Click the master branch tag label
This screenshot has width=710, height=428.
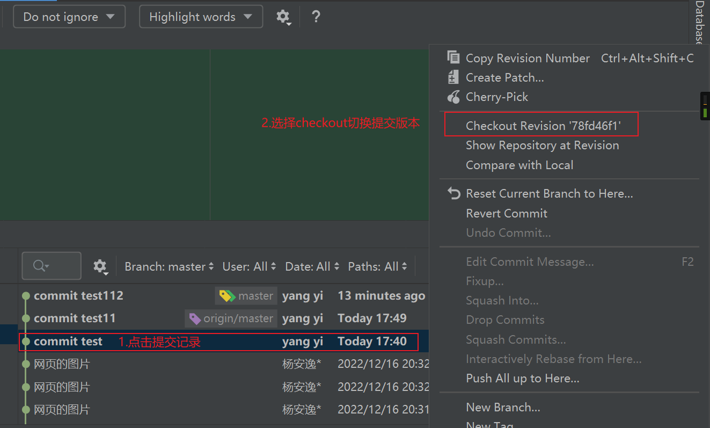(246, 296)
